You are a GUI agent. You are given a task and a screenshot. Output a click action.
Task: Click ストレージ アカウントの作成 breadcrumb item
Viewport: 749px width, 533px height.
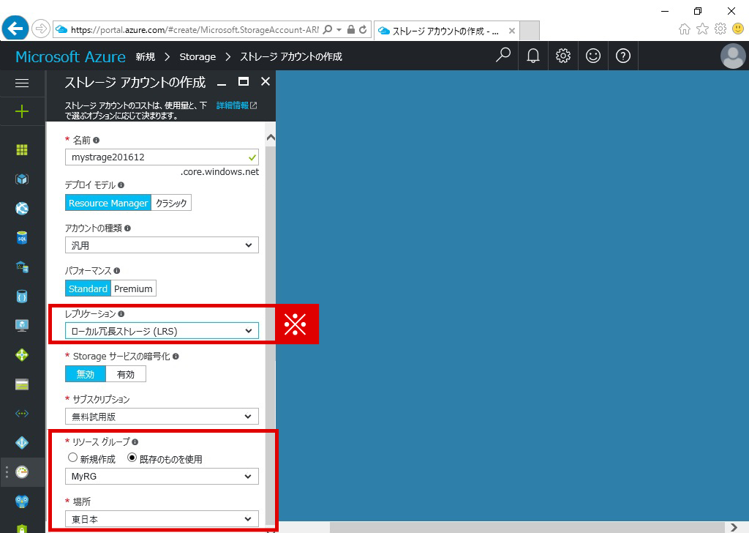click(291, 56)
